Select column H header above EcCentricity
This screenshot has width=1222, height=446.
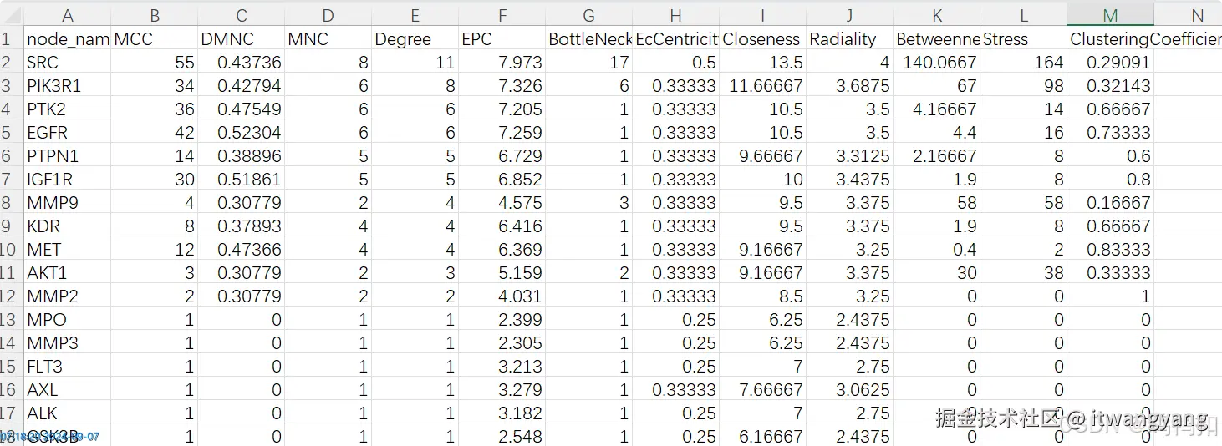coord(675,15)
